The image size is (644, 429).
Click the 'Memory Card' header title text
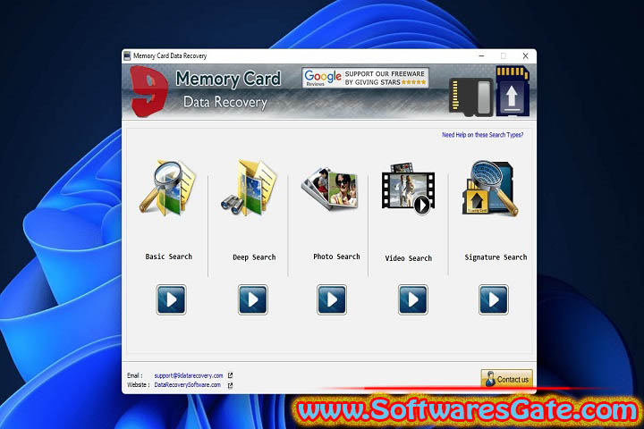point(228,79)
